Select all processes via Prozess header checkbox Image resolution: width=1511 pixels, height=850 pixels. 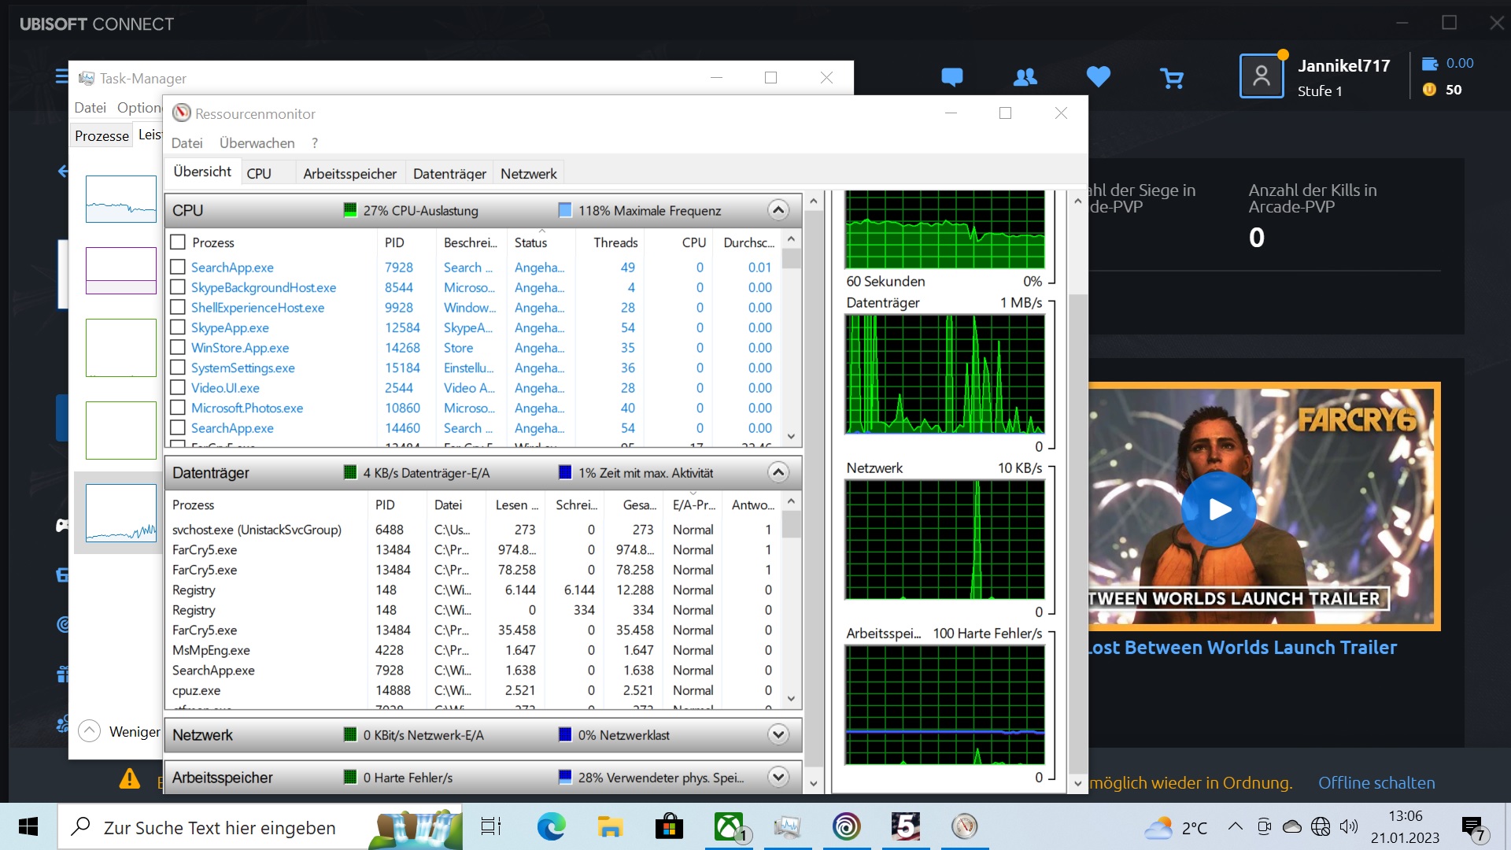point(178,242)
